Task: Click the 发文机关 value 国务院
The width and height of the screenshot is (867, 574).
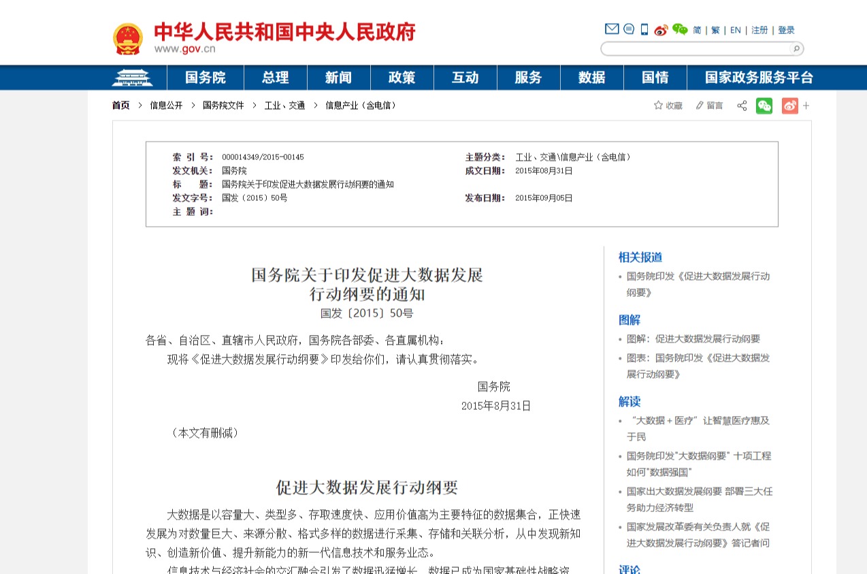Action: pyautogui.click(x=234, y=171)
